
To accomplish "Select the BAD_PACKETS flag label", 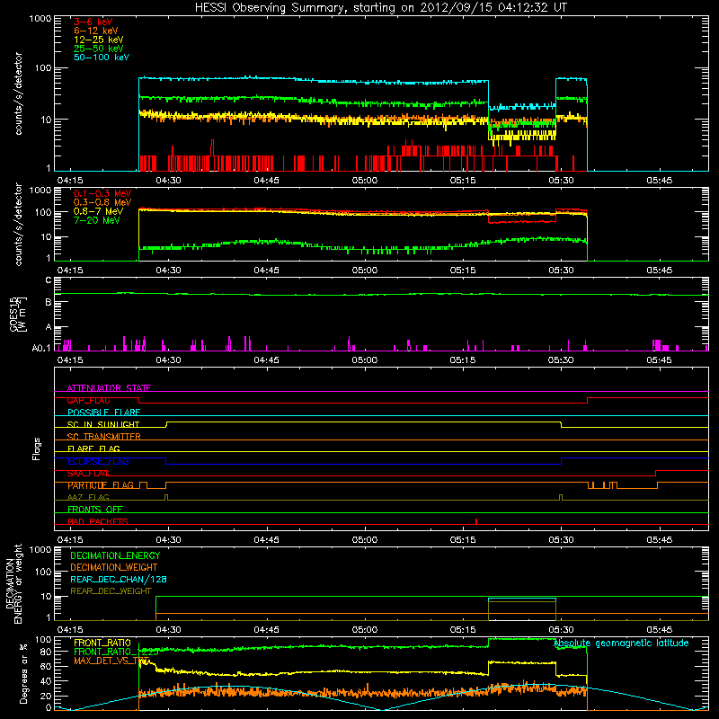I will [x=98, y=521].
